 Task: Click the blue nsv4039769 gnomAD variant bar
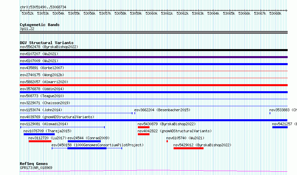(x=154, y=120)
